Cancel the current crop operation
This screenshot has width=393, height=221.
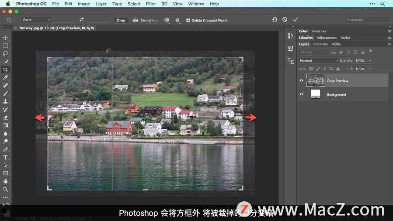point(285,20)
